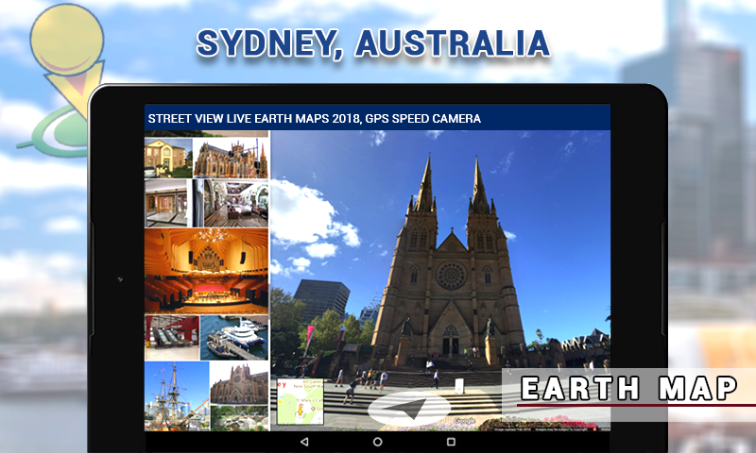Select the glass doors interior thumbnail

[166, 203]
